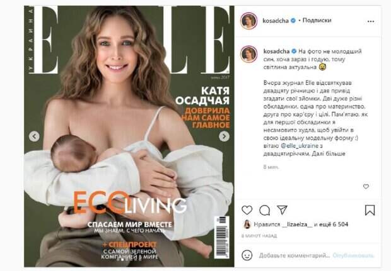
Task: Like the caption comment small heart
Action: tap(366, 187)
